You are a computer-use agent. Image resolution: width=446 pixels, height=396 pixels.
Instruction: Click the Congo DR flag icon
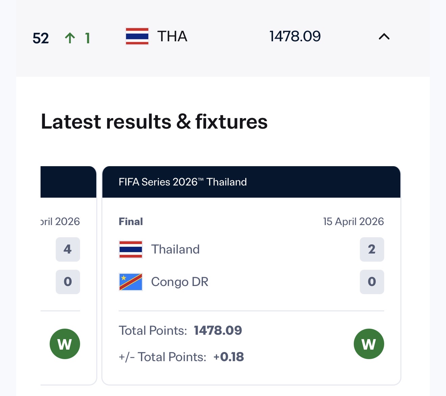coord(131,282)
